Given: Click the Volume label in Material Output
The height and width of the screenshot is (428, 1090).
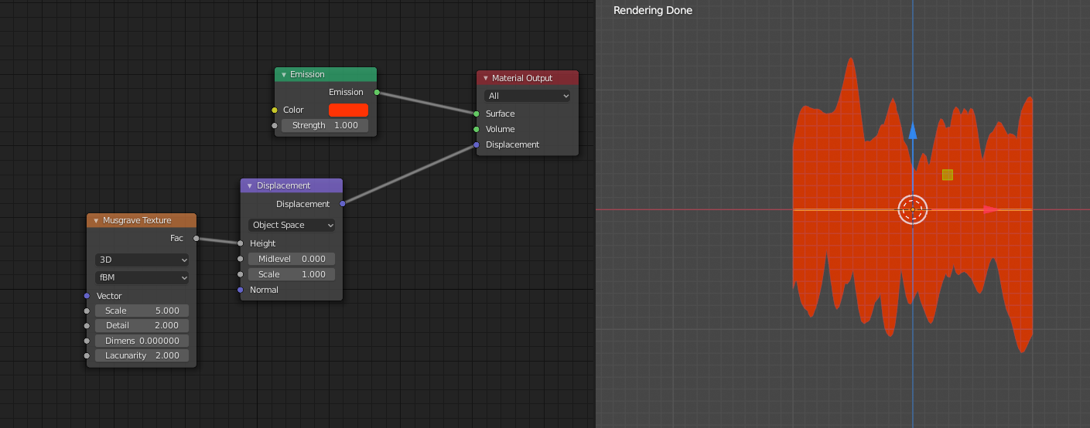Looking at the screenshot, I should click(x=501, y=129).
